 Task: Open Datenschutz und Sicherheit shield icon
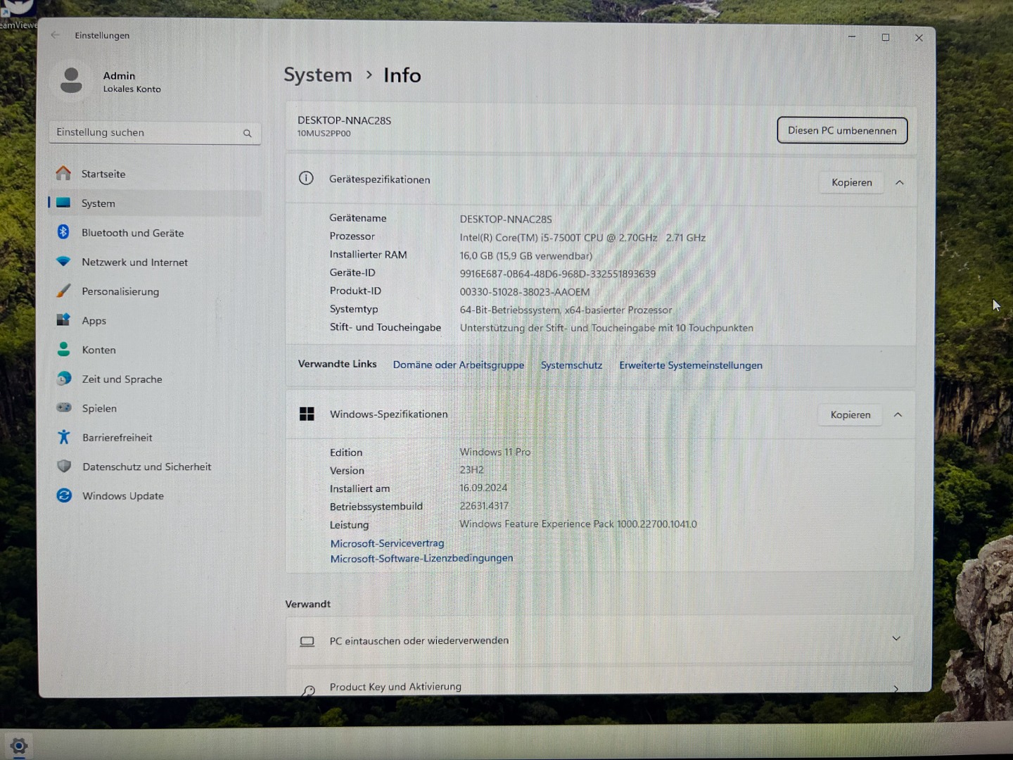click(64, 466)
